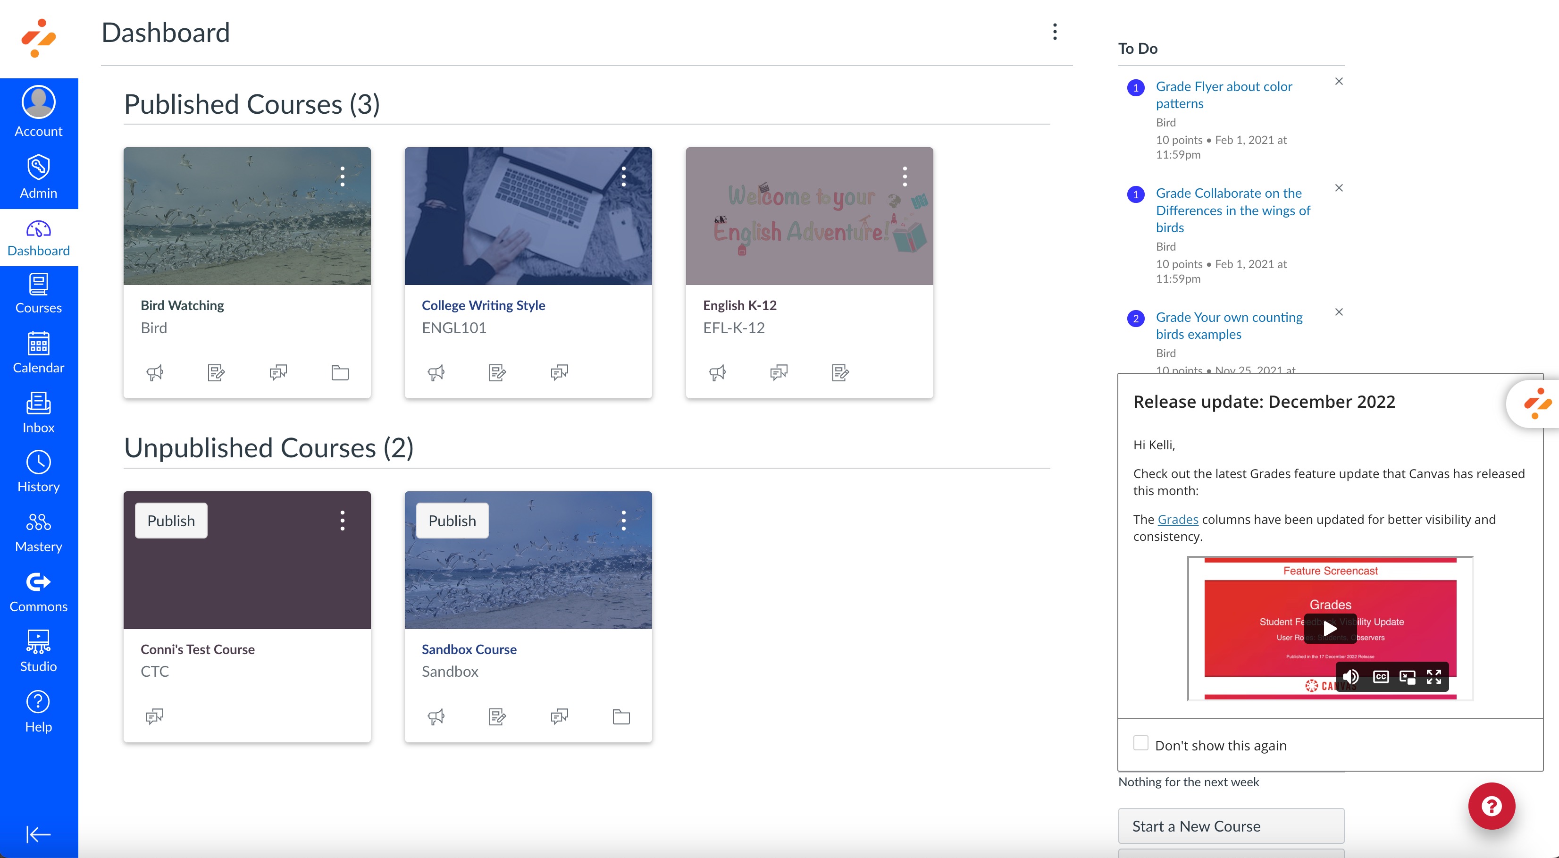The width and height of the screenshot is (1559, 858).
Task: Open Bird Watching files folder icon
Action: (x=340, y=372)
